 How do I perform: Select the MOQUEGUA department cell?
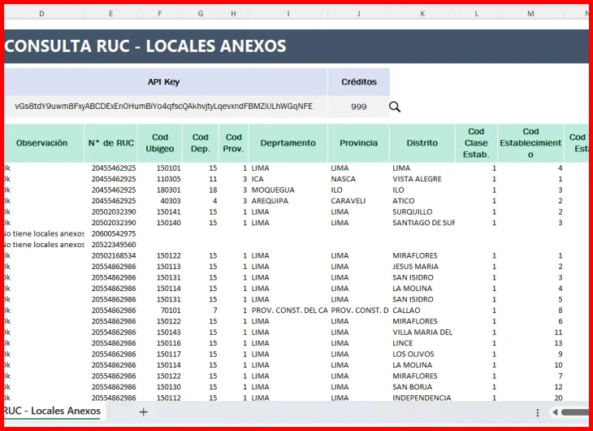pyautogui.click(x=288, y=189)
